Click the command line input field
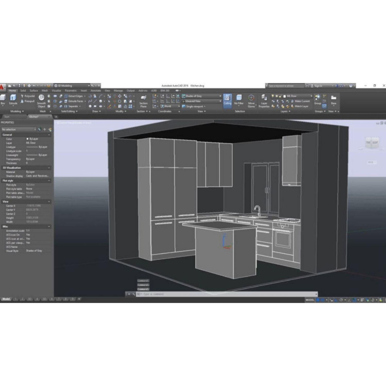The height and width of the screenshot is (386, 386). pos(226,294)
